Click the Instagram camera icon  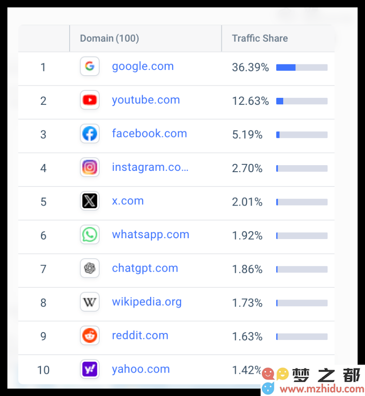coord(90,167)
